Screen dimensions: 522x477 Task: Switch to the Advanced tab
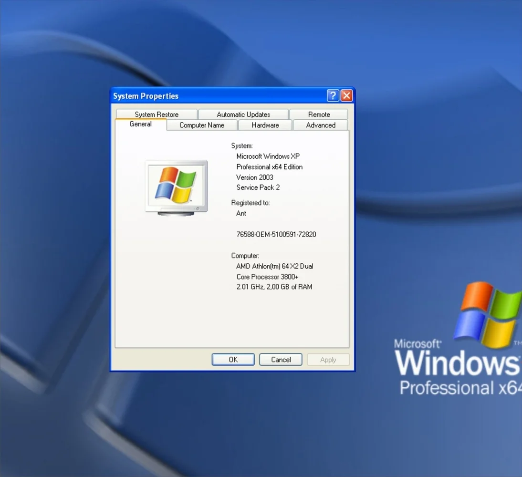321,125
